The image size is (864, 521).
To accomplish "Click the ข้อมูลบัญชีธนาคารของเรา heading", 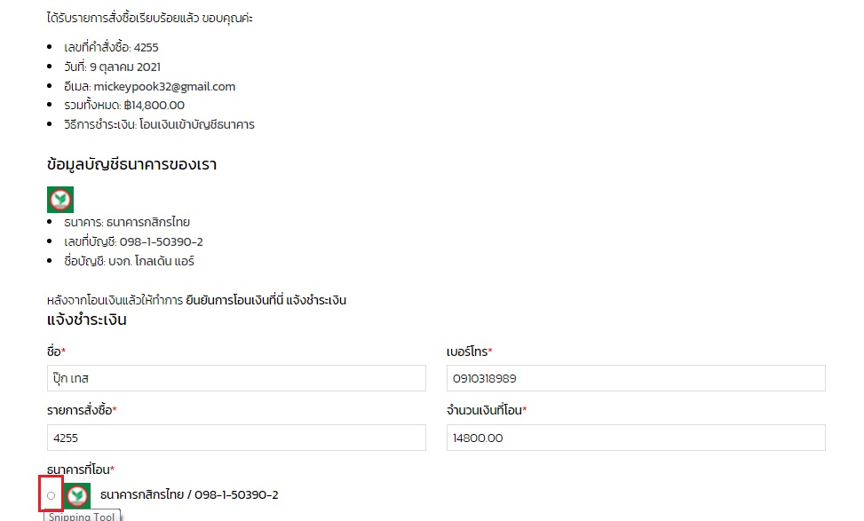I will (131, 164).
